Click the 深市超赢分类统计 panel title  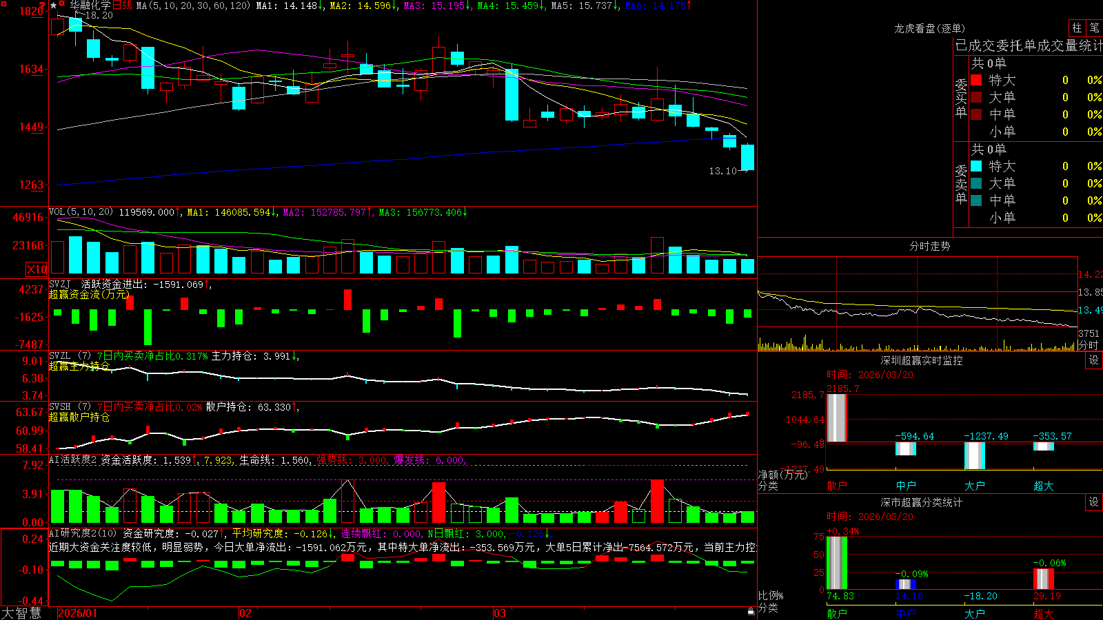[x=921, y=502]
